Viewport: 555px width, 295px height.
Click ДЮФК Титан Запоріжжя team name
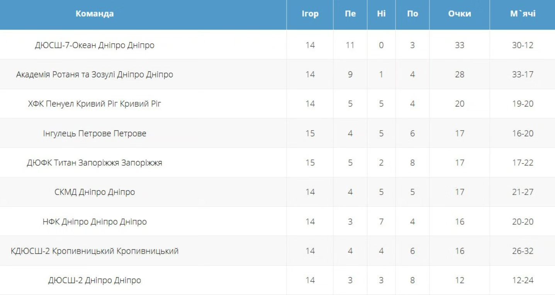pos(95,163)
